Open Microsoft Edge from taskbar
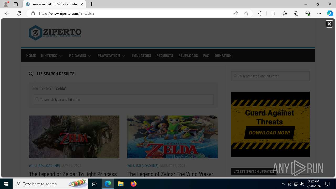336x189 pixels. click(x=108, y=184)
